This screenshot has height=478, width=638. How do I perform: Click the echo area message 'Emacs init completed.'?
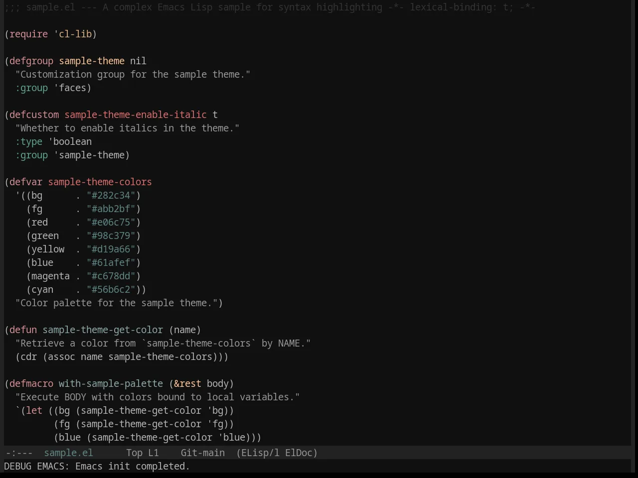coord(132,466)
